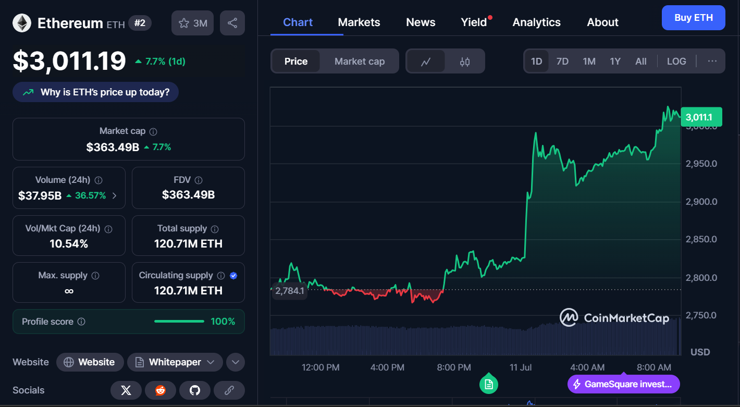This screenshot has height=407, width=740.
Task: Switch to the Analytics tab
Action: point(537,22)
